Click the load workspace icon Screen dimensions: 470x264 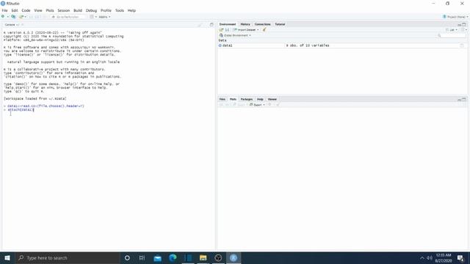tap(221, 29)
